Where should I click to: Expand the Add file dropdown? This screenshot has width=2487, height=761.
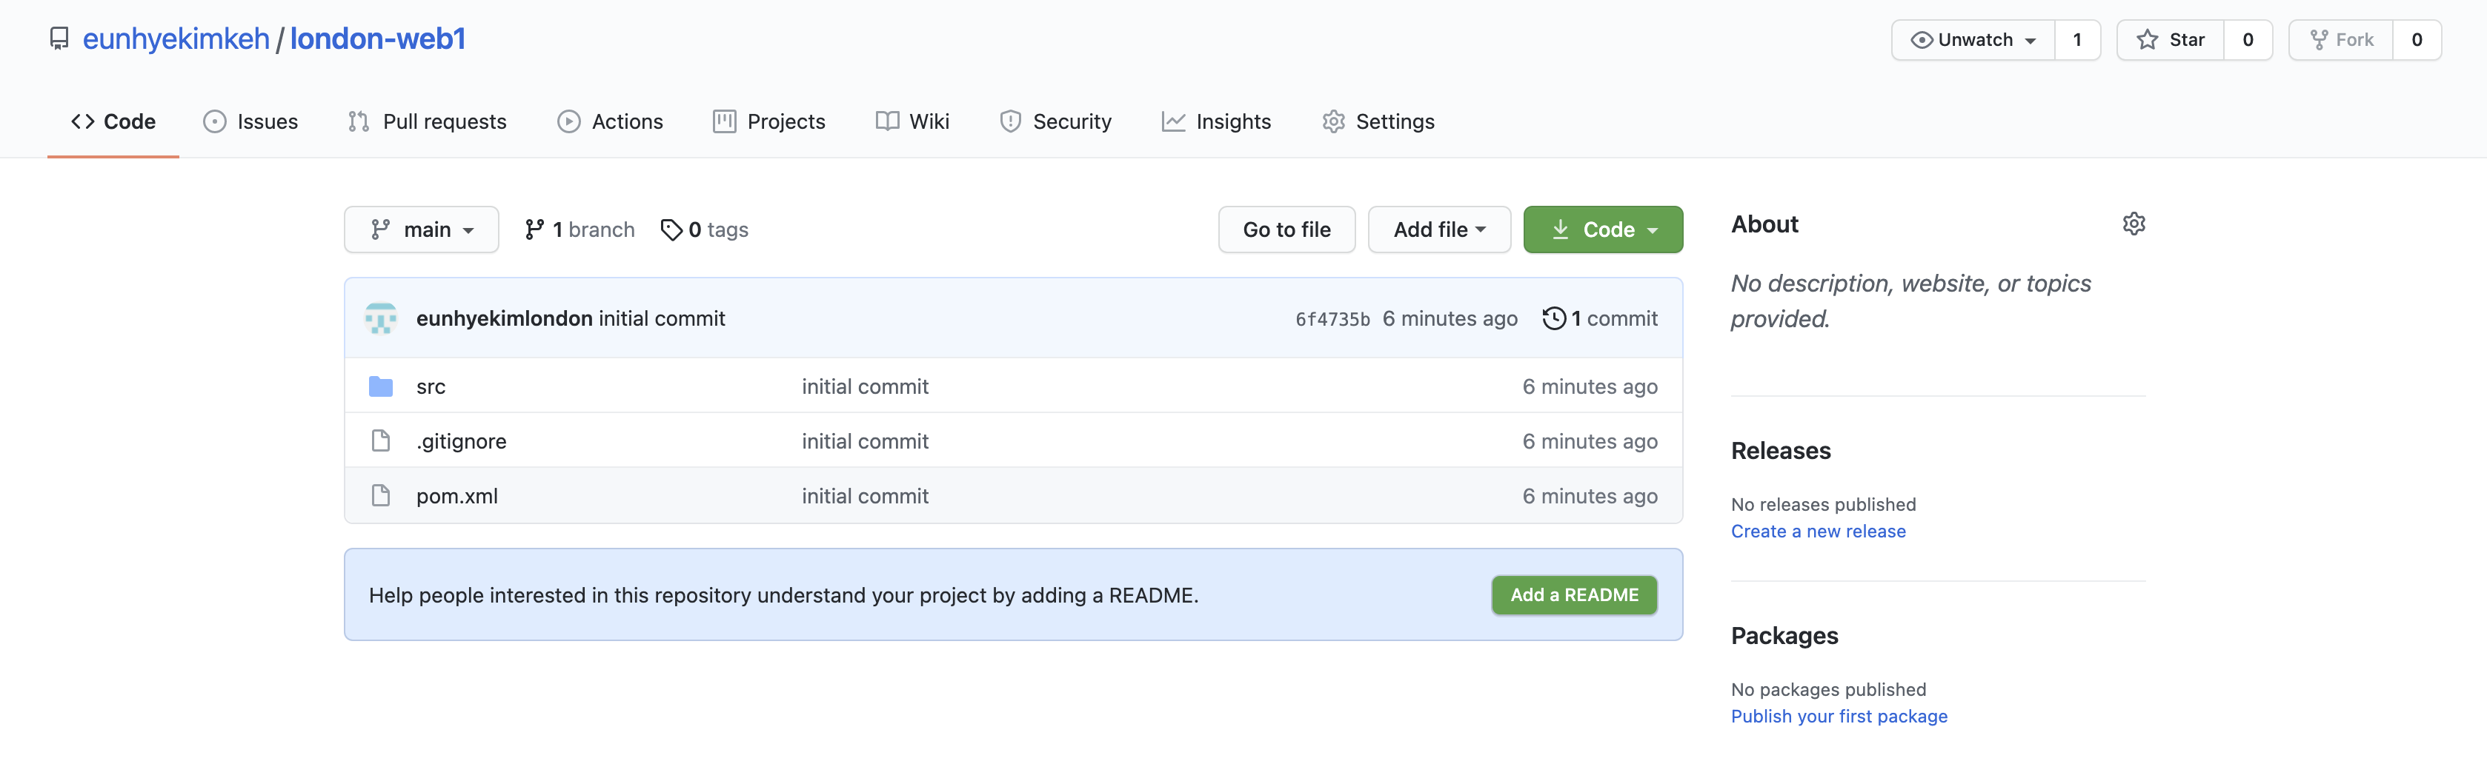tap(1438, 229)
